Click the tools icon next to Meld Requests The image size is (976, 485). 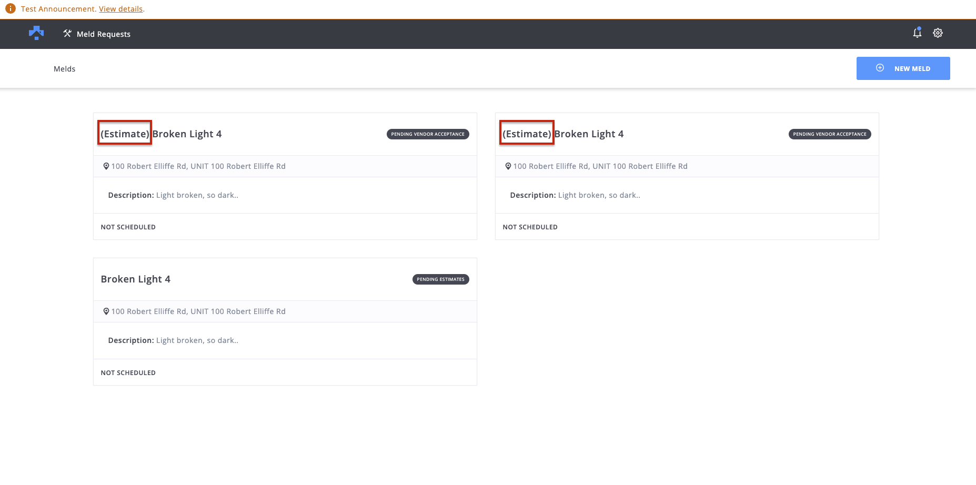(x=67, y=34)
